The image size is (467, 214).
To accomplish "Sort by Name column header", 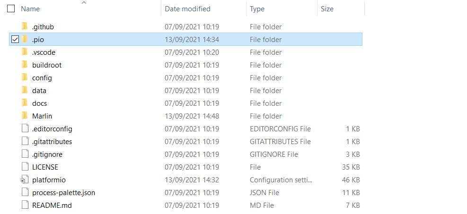I will [x=30, y=9].
